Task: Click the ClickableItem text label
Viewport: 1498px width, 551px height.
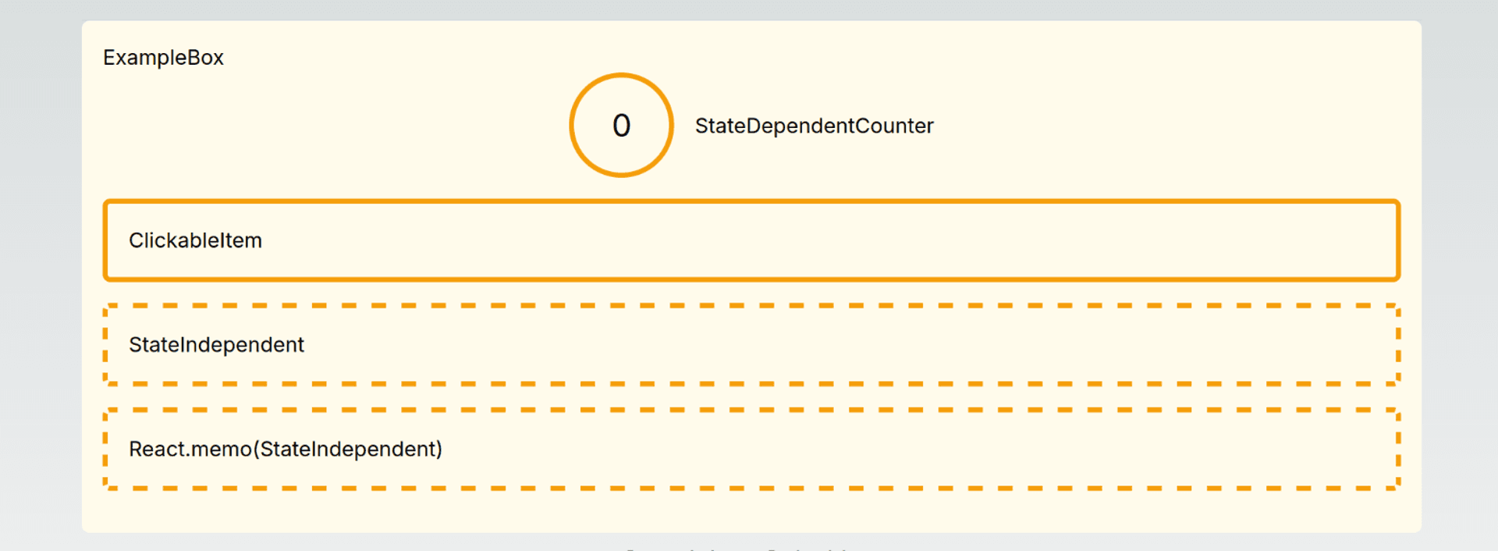Action: (195, 240)
